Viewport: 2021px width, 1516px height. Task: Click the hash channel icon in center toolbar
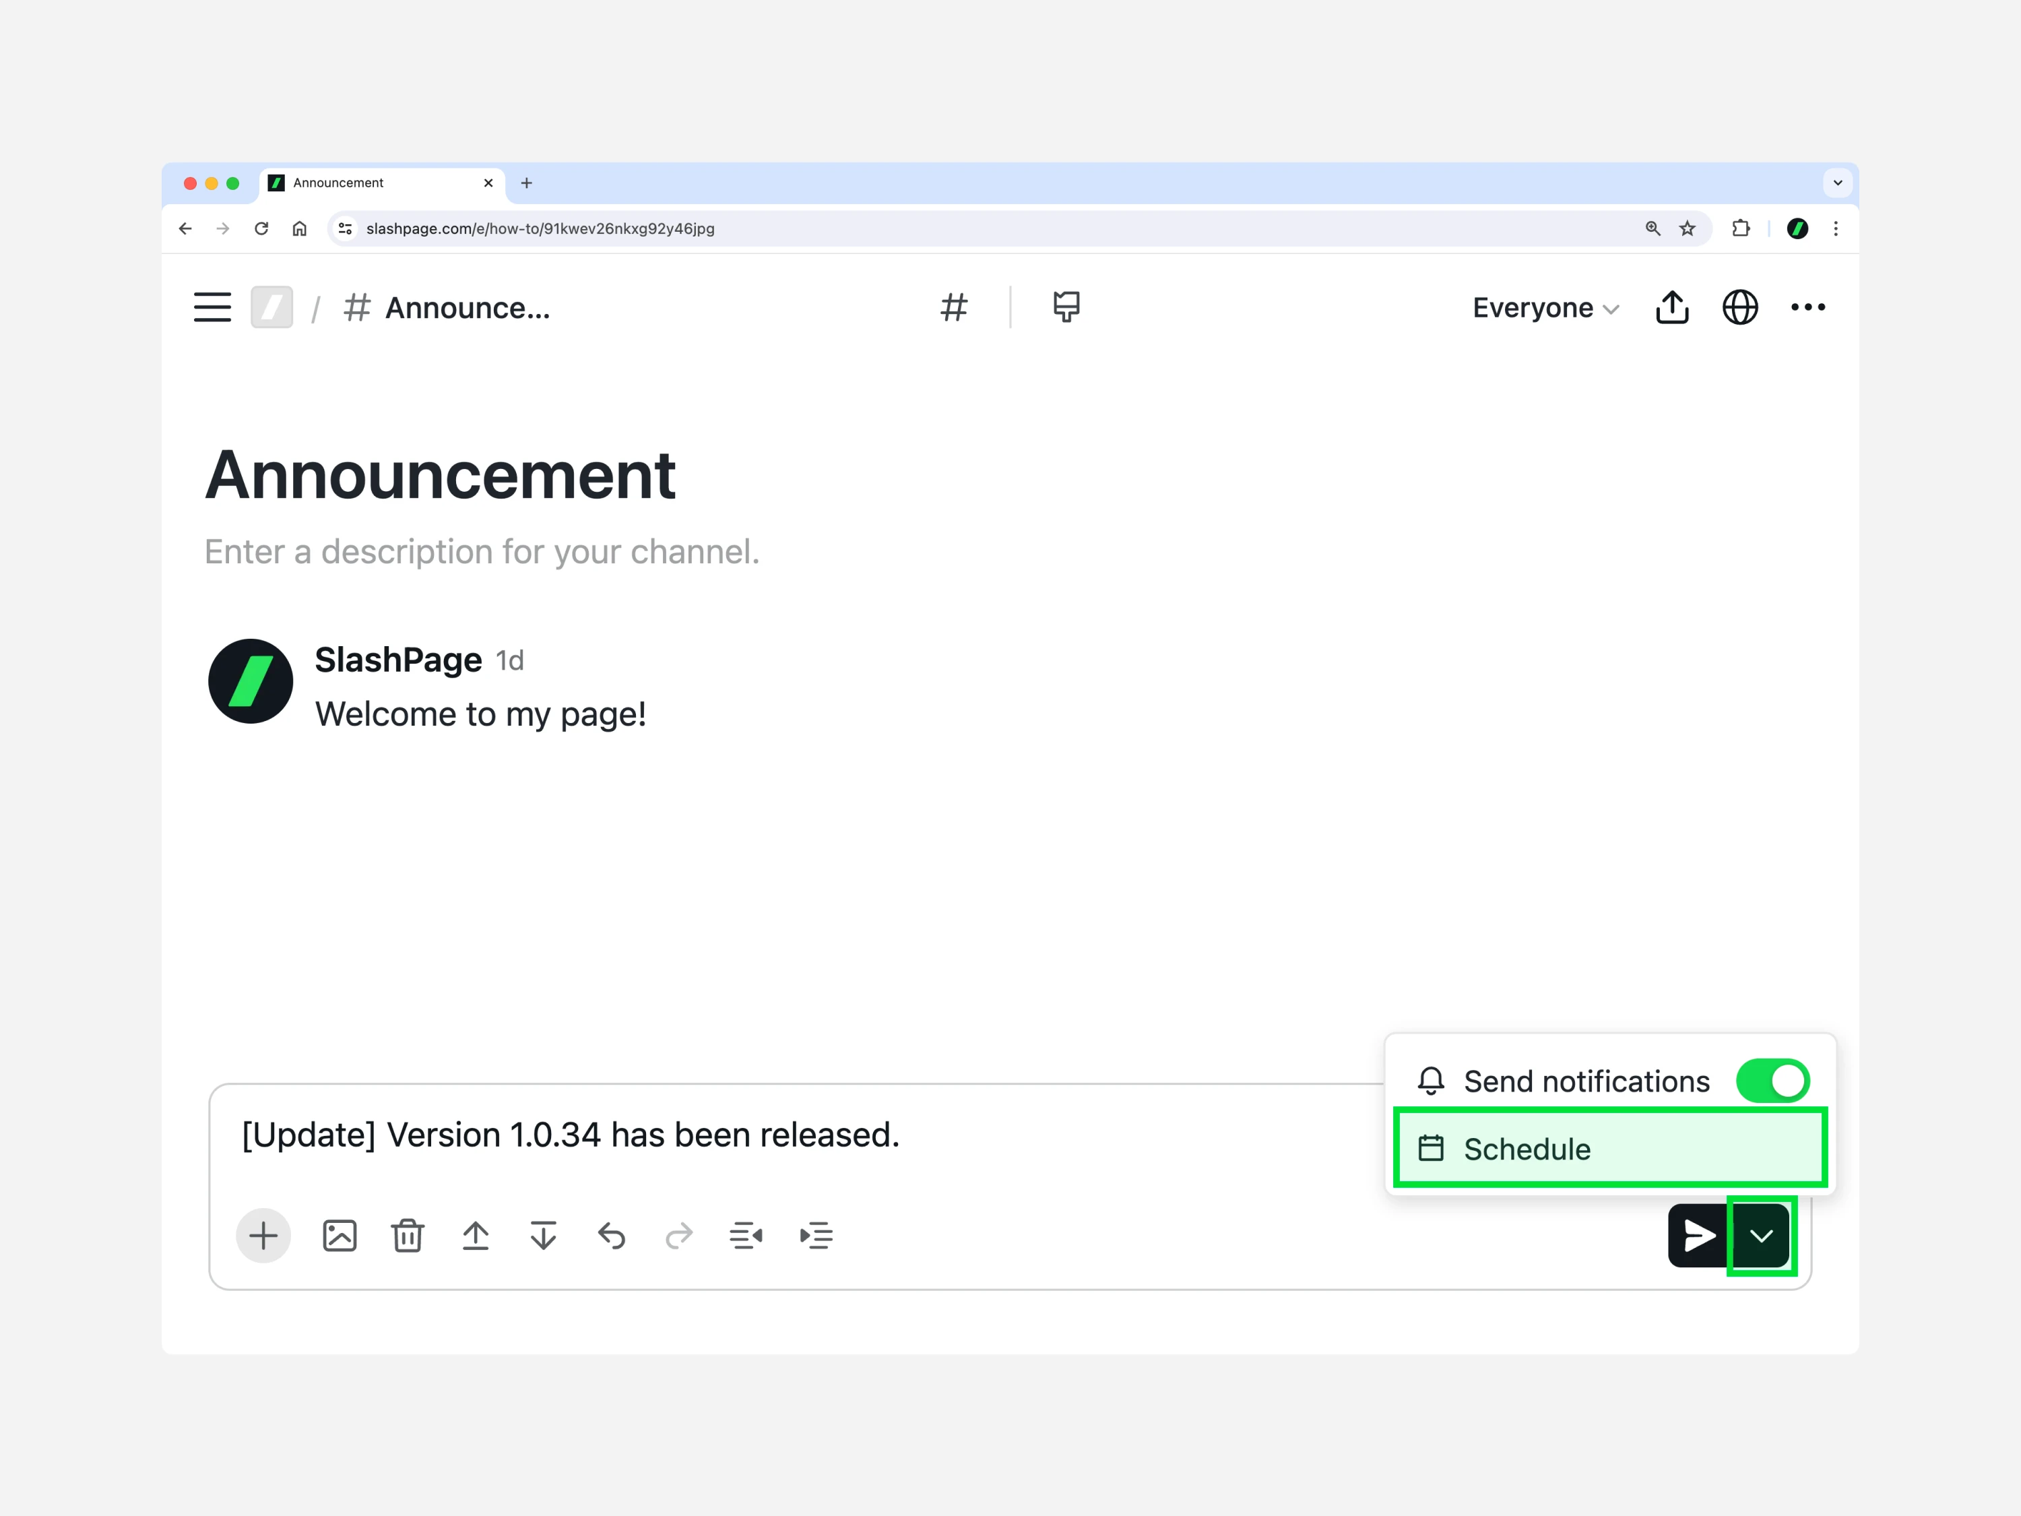[954, 307]
